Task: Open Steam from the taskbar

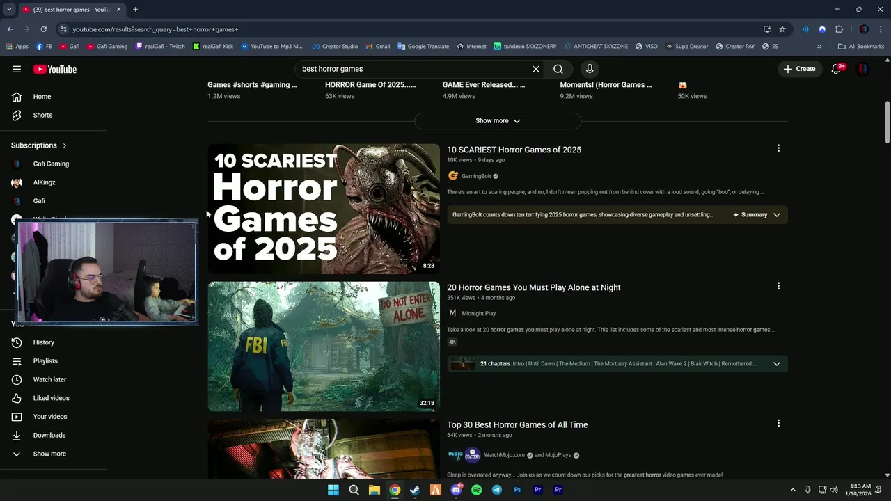Action: [415, 490]
